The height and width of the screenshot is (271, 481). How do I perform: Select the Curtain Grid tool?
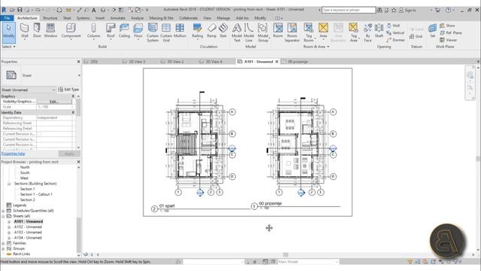[166, 32]
